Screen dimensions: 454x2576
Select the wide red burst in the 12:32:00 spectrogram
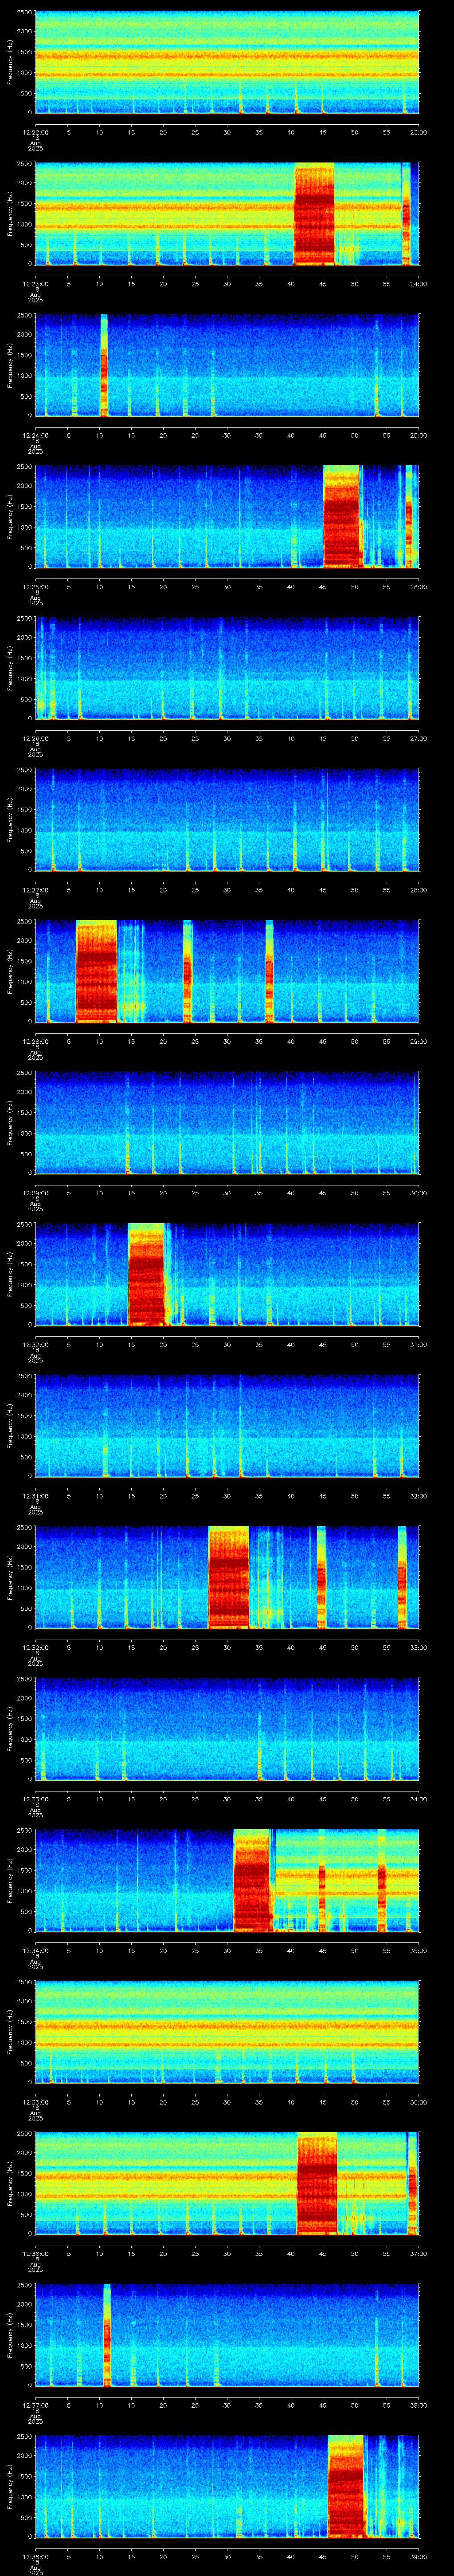click(x=228, y=1577)
